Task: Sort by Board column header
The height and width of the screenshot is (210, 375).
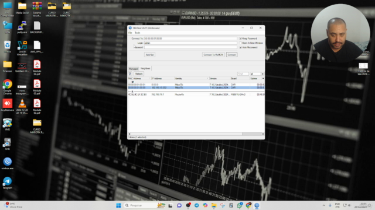Action: point(240,79)
